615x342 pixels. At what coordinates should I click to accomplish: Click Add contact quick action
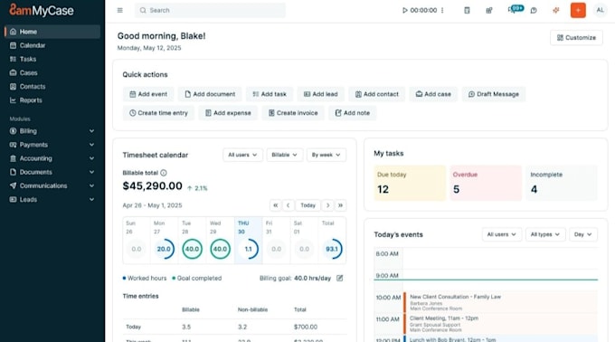[x=376, y=94]
